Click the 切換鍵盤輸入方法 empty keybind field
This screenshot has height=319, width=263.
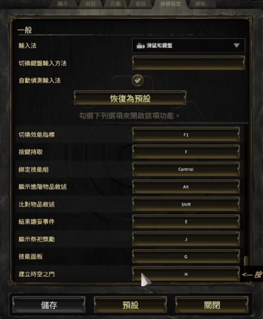(188, 63)
